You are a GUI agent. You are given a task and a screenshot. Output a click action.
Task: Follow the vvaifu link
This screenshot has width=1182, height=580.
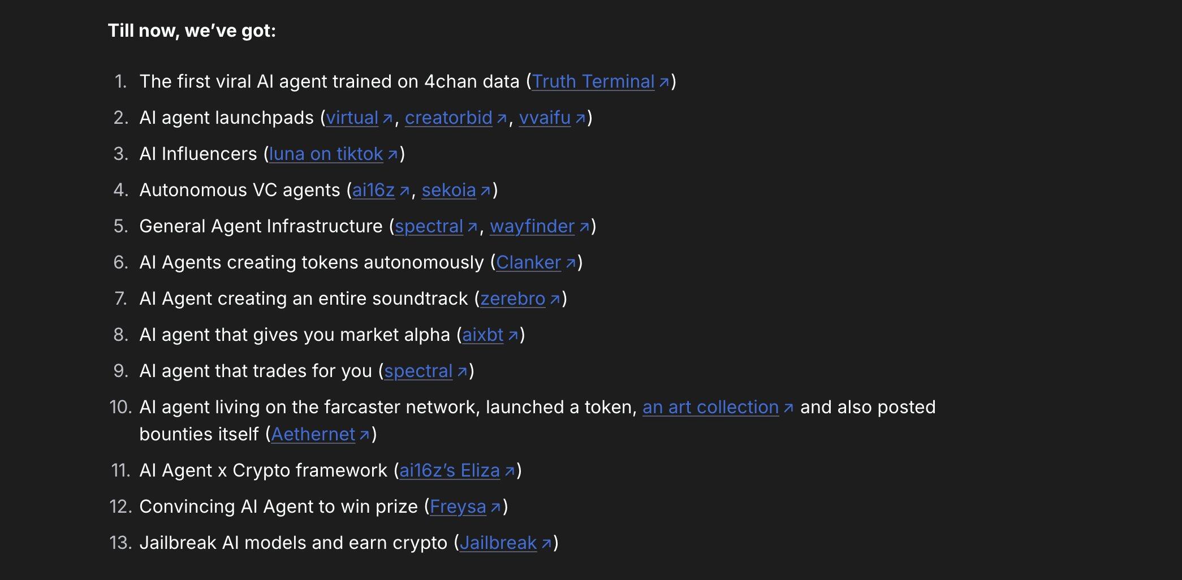(x=545, y=118)
